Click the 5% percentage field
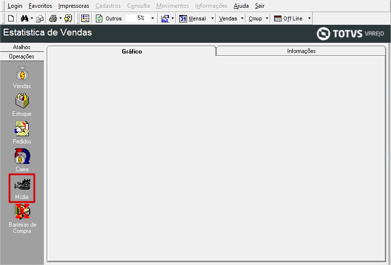 click(x=138, y=18)
